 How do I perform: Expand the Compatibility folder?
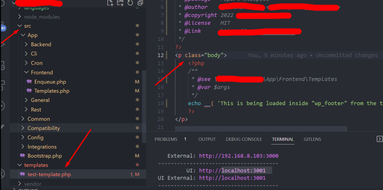pos(23,128)
